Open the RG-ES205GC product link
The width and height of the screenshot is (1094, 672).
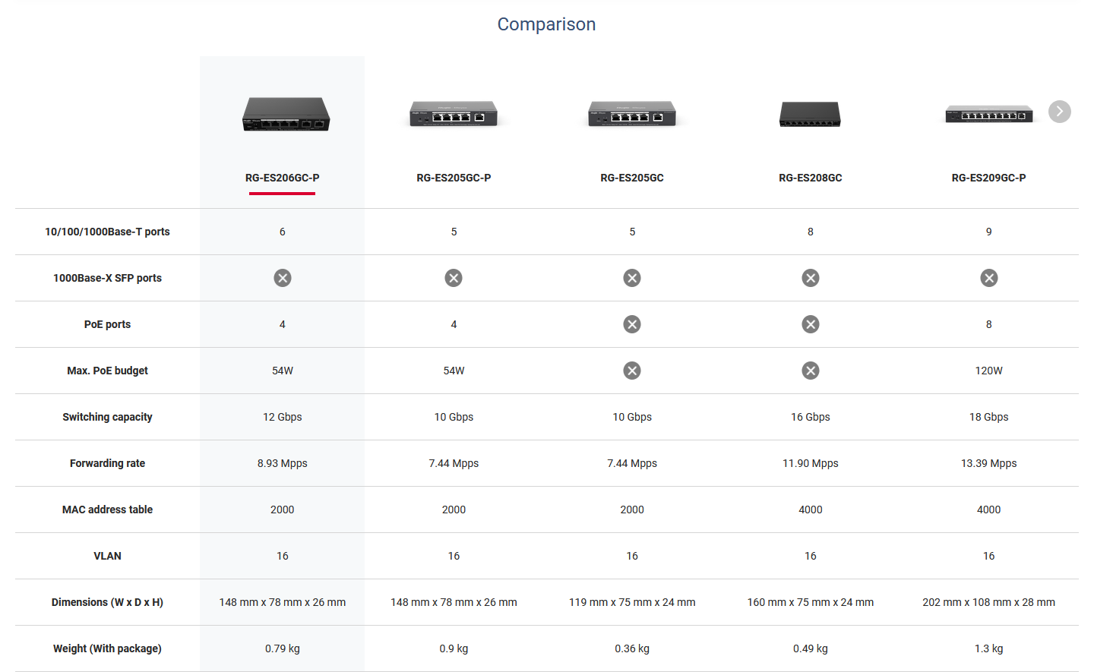(632, 178)
